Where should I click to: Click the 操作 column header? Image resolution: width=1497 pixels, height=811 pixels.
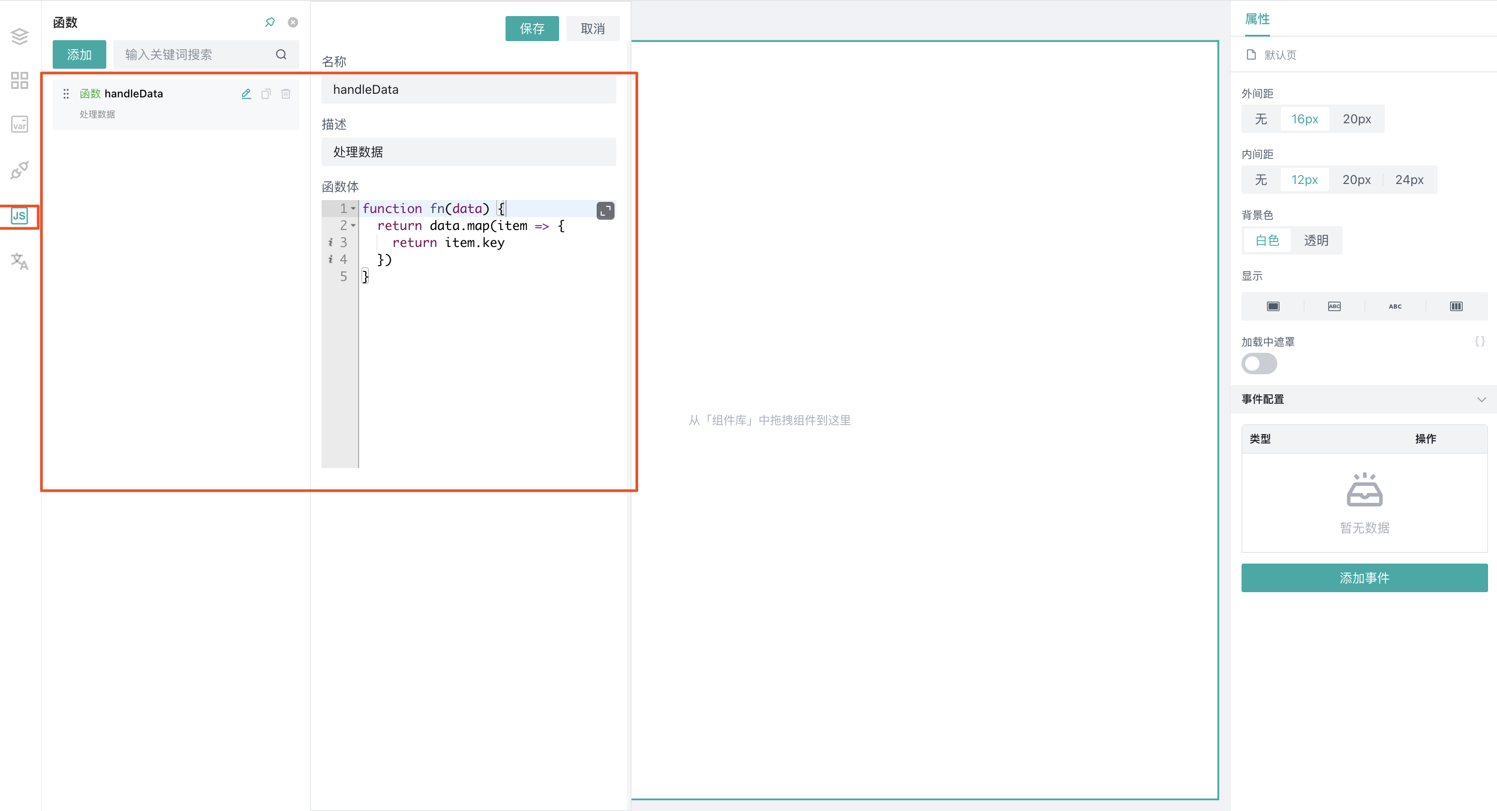point(1425,439)
